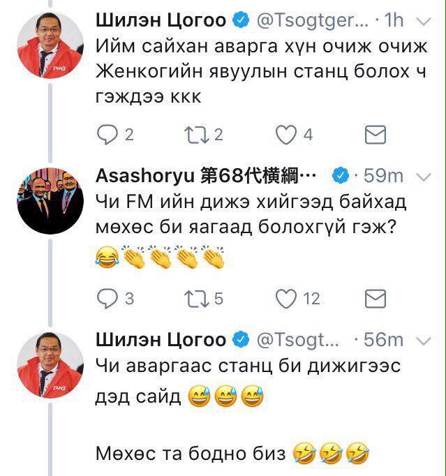Open Asashoryu's profile avatar
The image size is (446, 476).
(50, 201)
